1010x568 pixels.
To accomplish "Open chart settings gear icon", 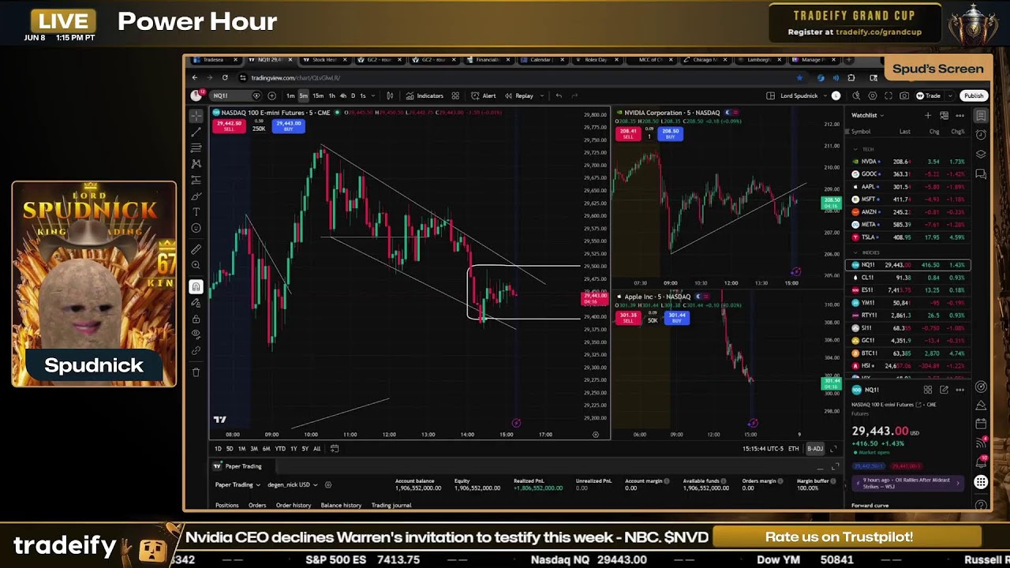I will (872, 95).
